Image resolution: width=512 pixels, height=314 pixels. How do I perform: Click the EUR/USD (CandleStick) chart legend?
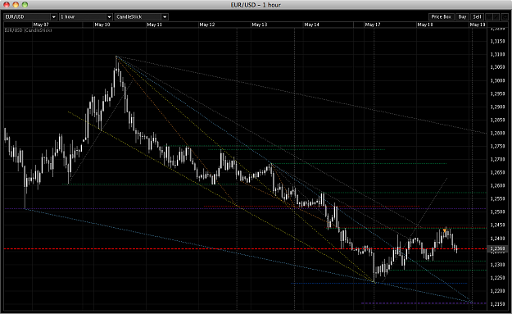click(28, 30)
